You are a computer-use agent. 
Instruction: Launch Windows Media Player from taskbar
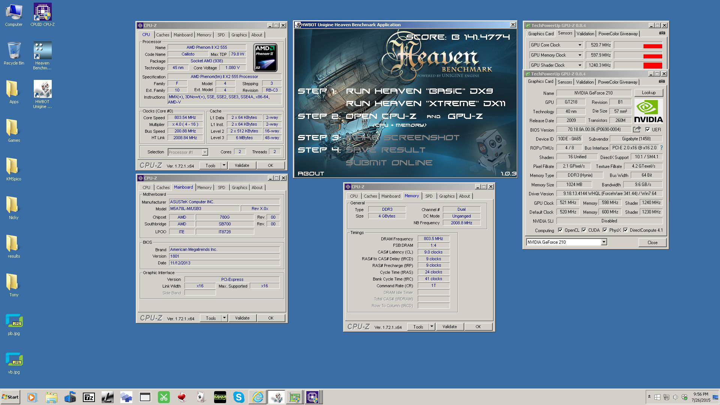(x=32, y=397)
